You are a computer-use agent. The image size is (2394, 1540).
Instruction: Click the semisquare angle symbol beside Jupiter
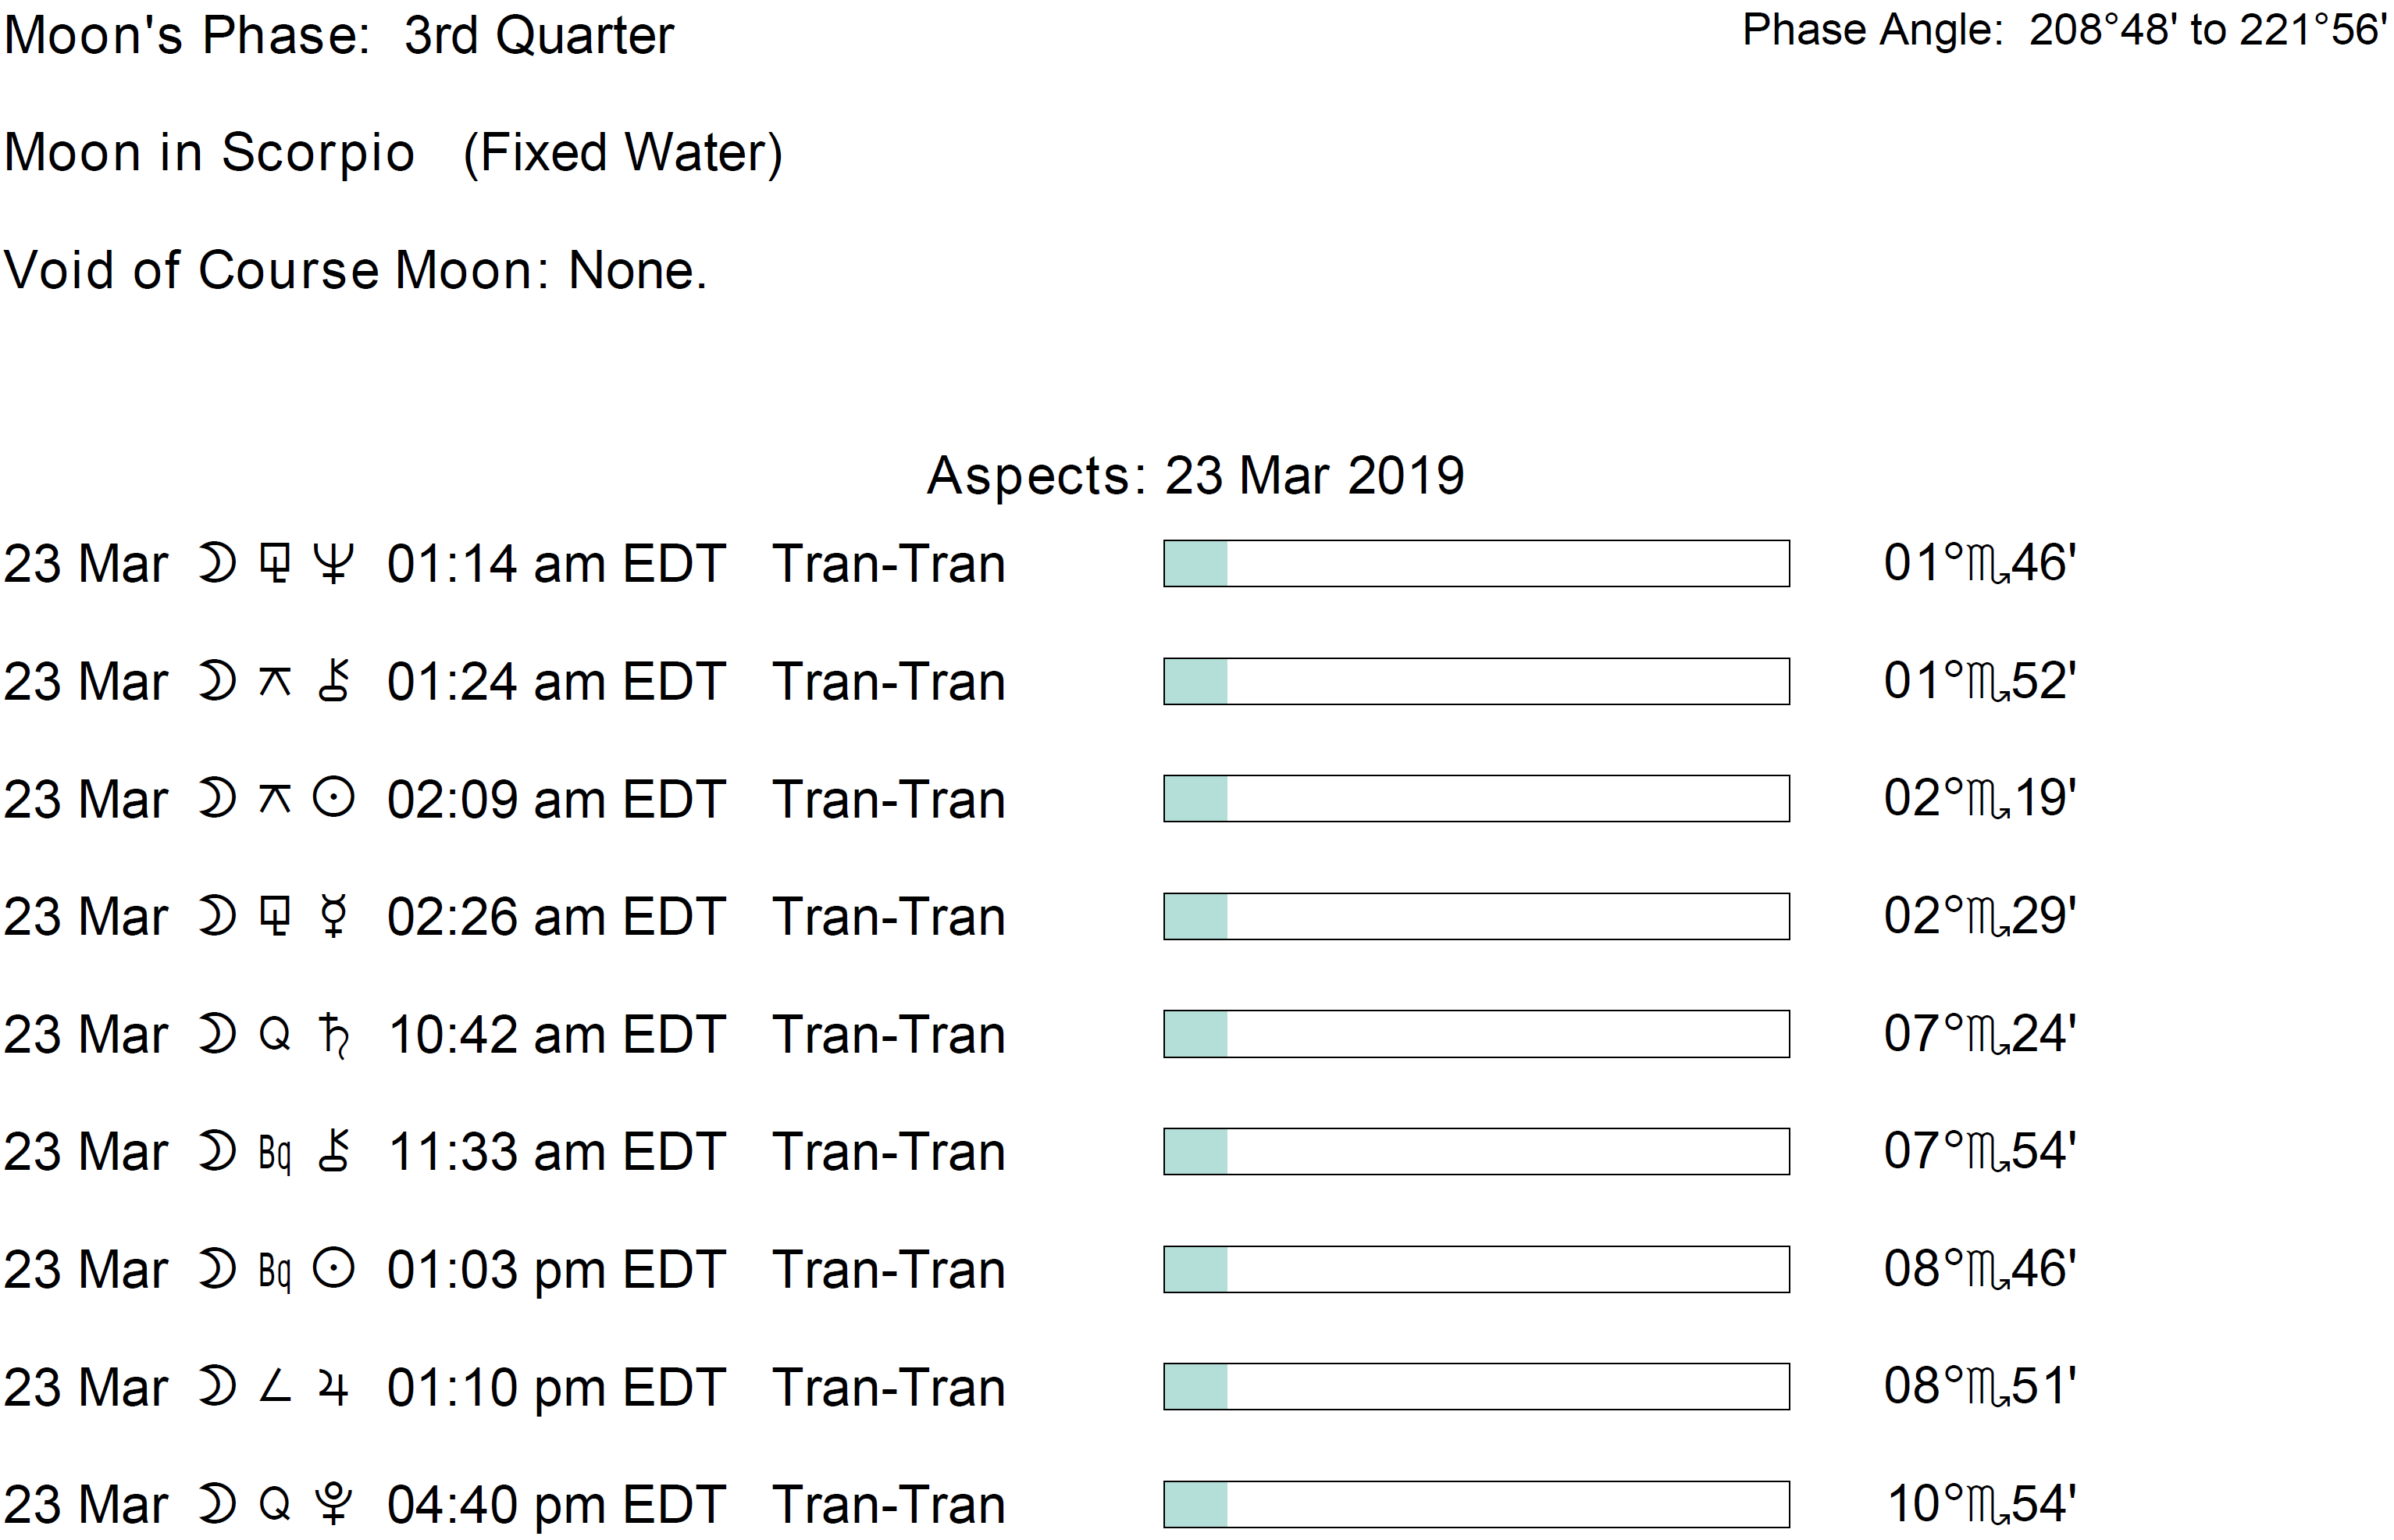tap(275, 1387)
